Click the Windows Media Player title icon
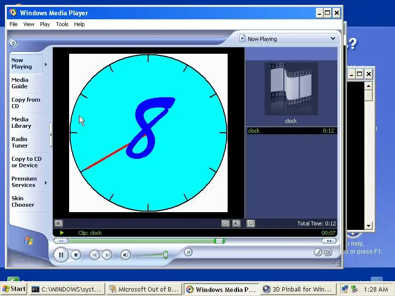Viewport: 395px width, 296px height. pyautogui.click(x=13, y=13)
